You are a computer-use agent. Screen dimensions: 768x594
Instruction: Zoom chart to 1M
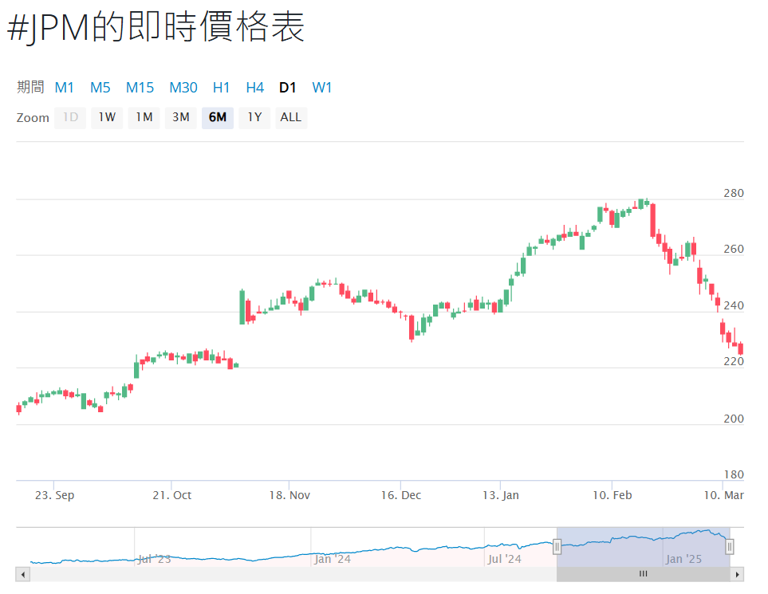point(144,118)
